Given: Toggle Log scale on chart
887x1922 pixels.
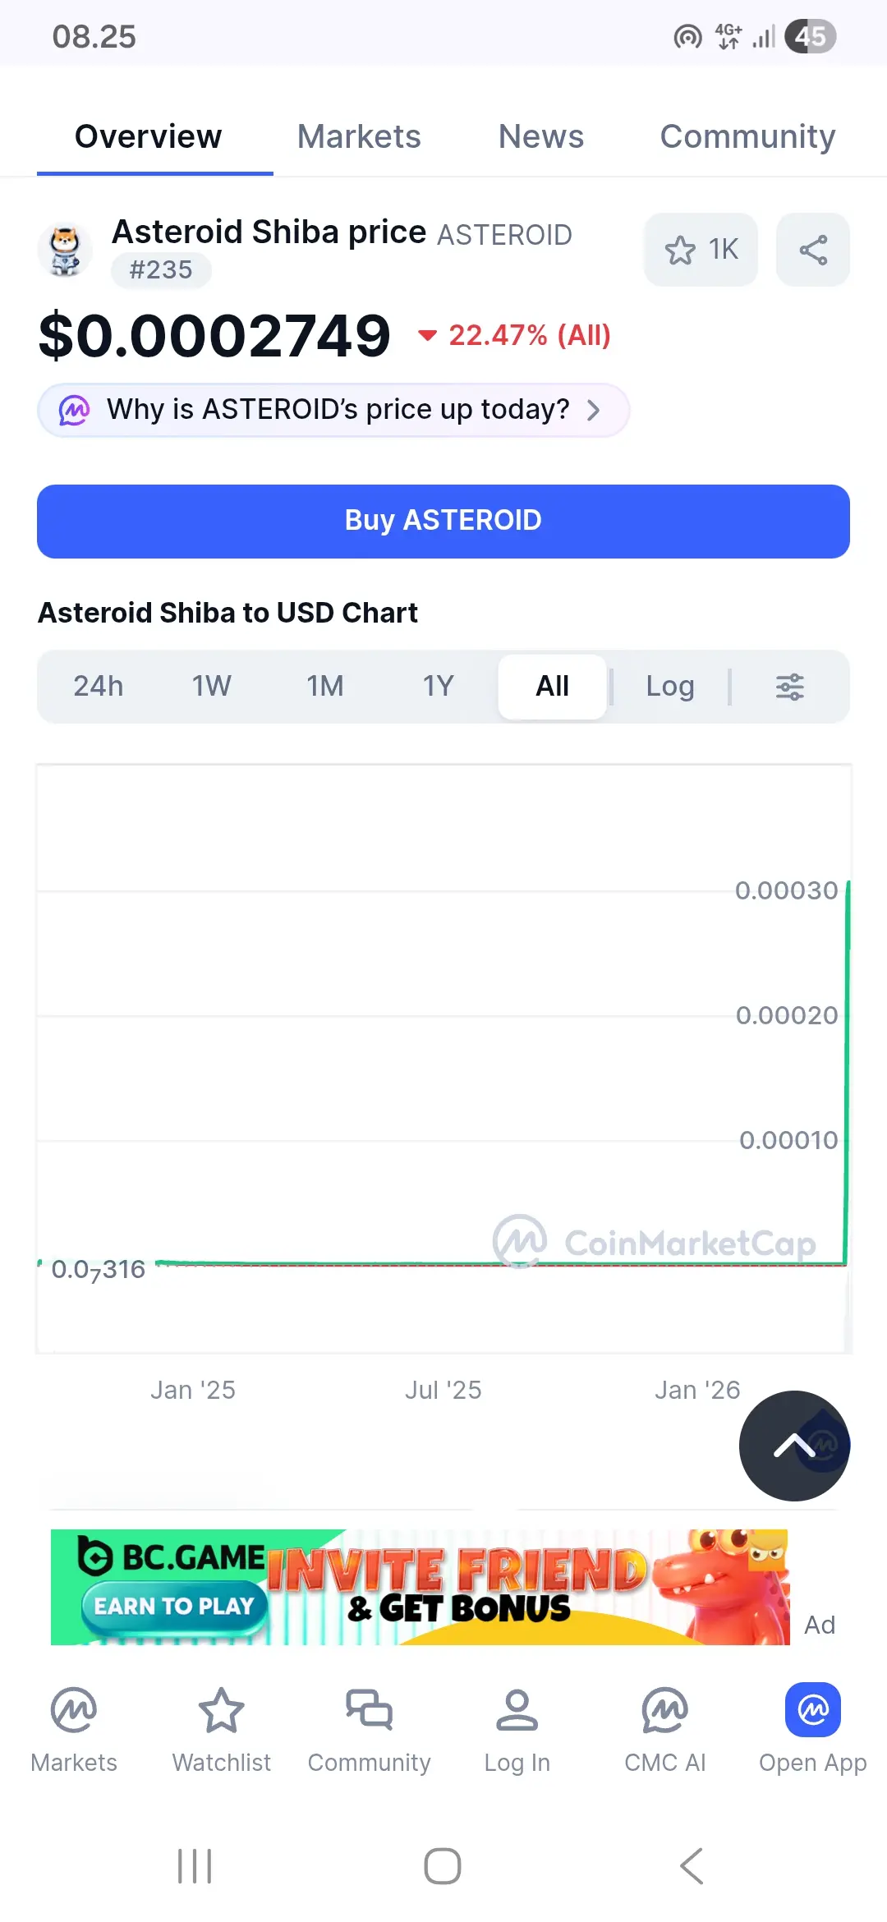Looking at the screenshot, I should pos(670,687).
